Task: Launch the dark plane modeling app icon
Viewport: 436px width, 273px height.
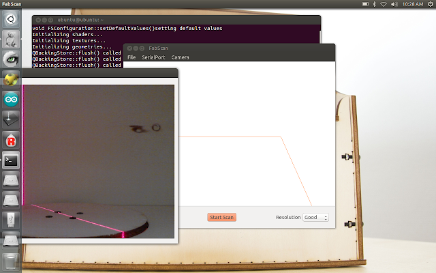Action: point(11,119)
